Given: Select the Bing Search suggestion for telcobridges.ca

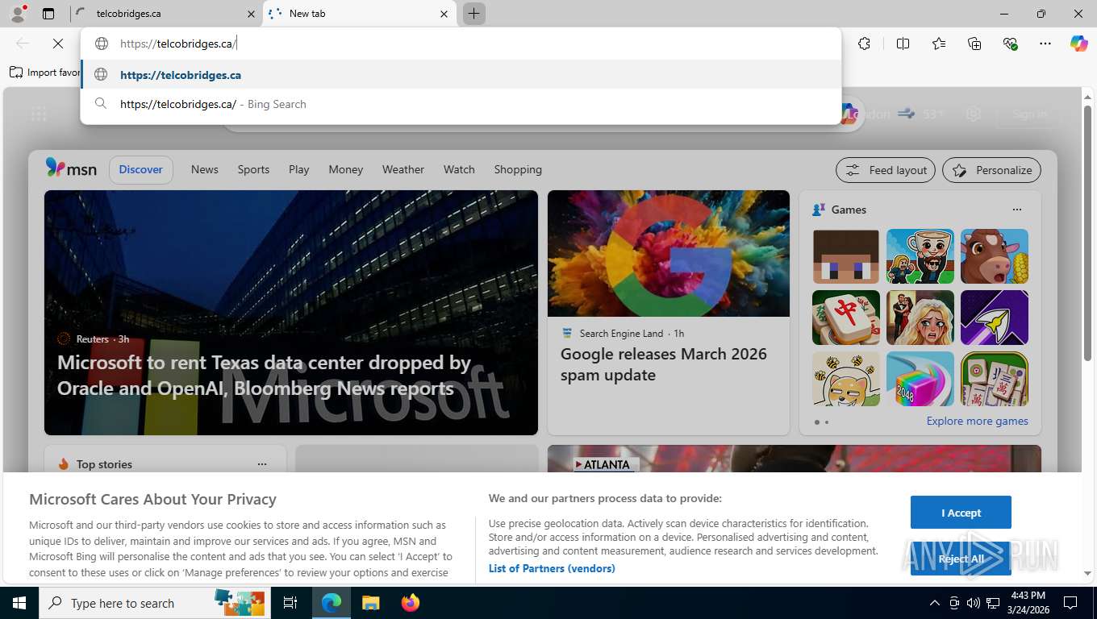Looking at the screenshot, I should click(461, 104).
